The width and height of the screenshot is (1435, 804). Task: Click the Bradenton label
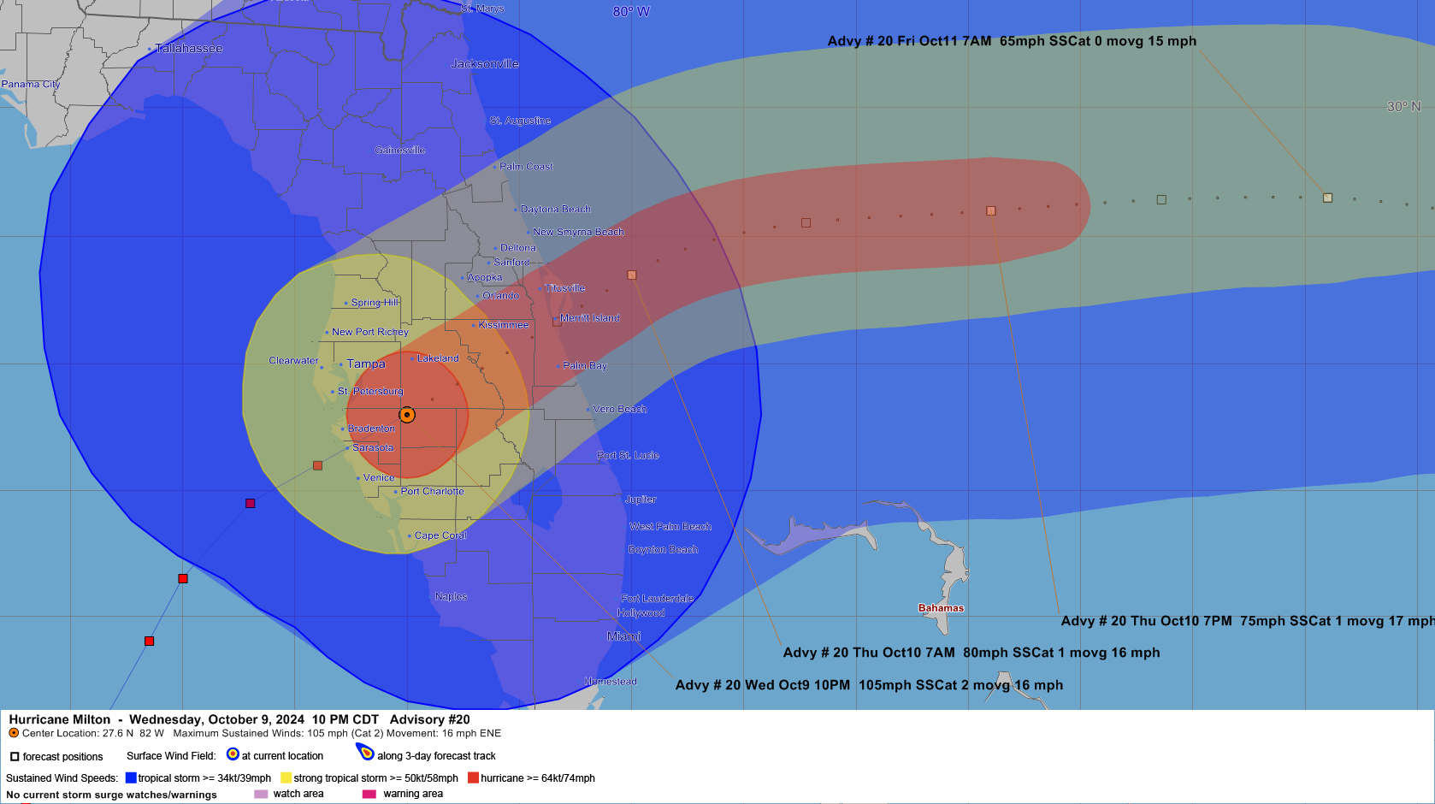coord(371,429)
